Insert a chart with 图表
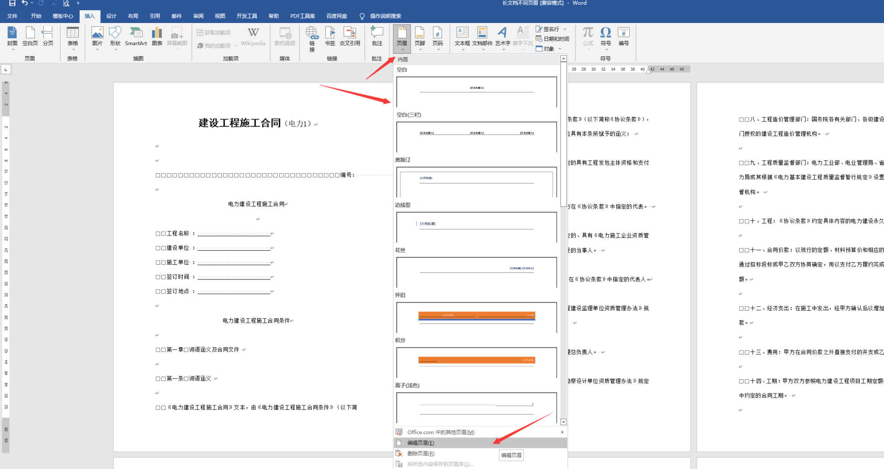This screenshot has height=469, width=884. click(156, 35)
